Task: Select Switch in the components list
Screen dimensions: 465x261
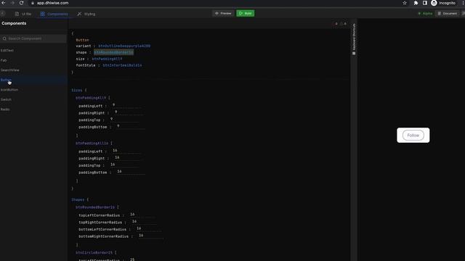Action: [x=6, y=99]
